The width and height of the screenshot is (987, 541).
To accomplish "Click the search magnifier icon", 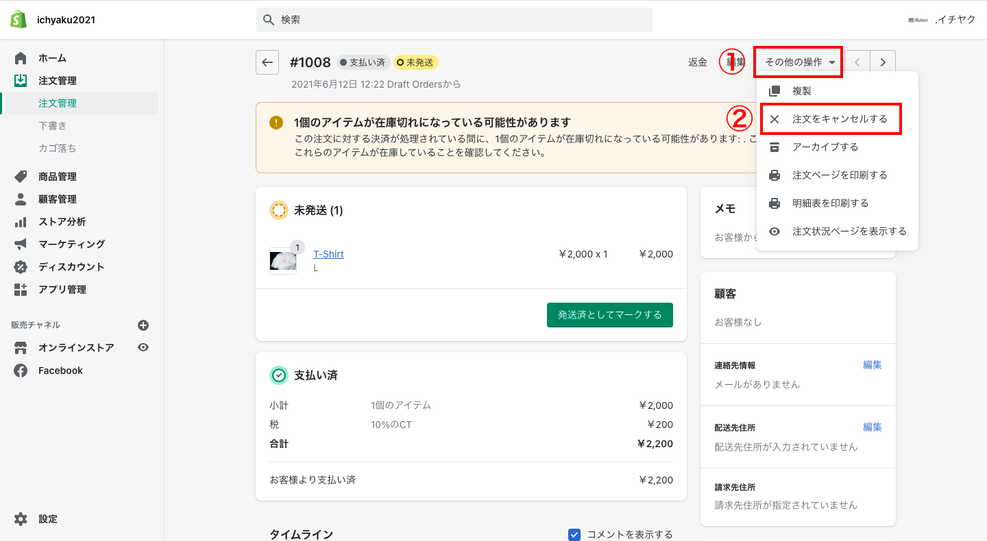I will 268,20.
